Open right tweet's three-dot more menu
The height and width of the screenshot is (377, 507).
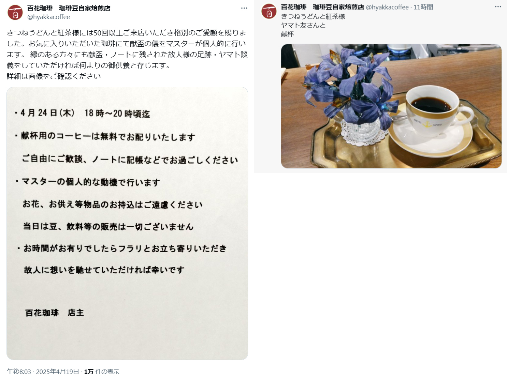(x=498, y=7)
